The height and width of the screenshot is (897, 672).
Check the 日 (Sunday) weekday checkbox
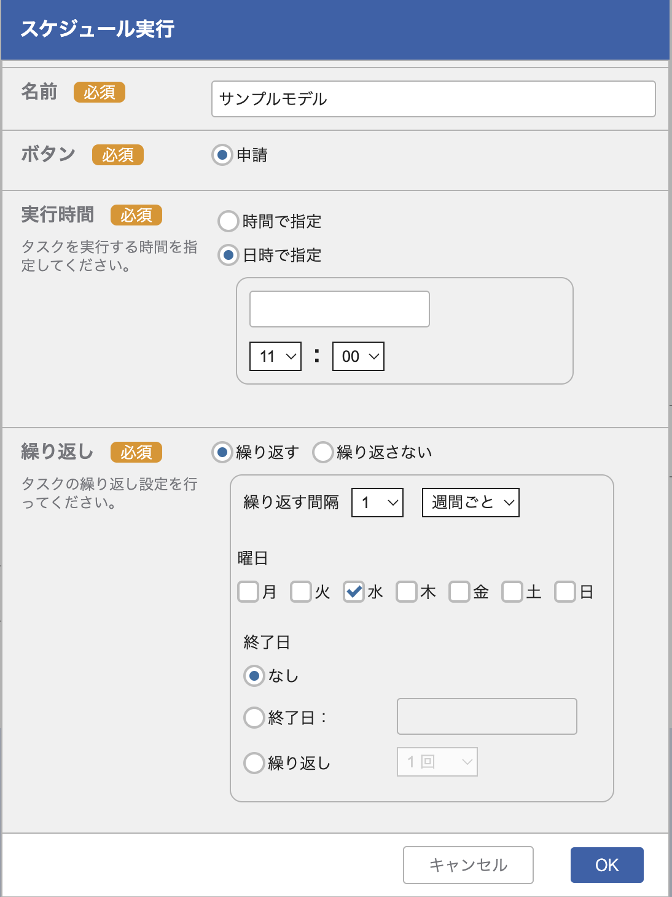click(x=565, y=592)
